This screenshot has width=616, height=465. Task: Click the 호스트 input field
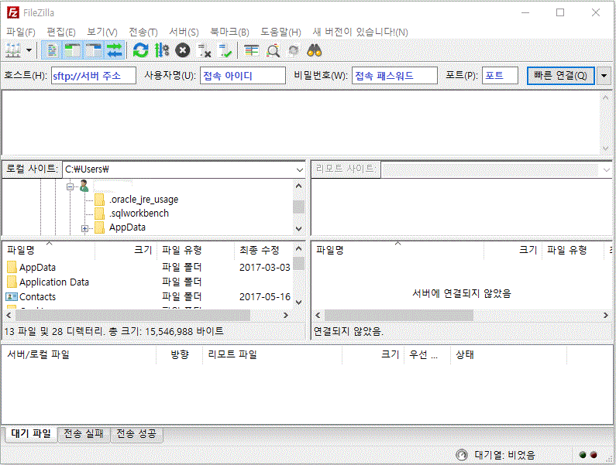pyautogui.click(x=93, y=76)
